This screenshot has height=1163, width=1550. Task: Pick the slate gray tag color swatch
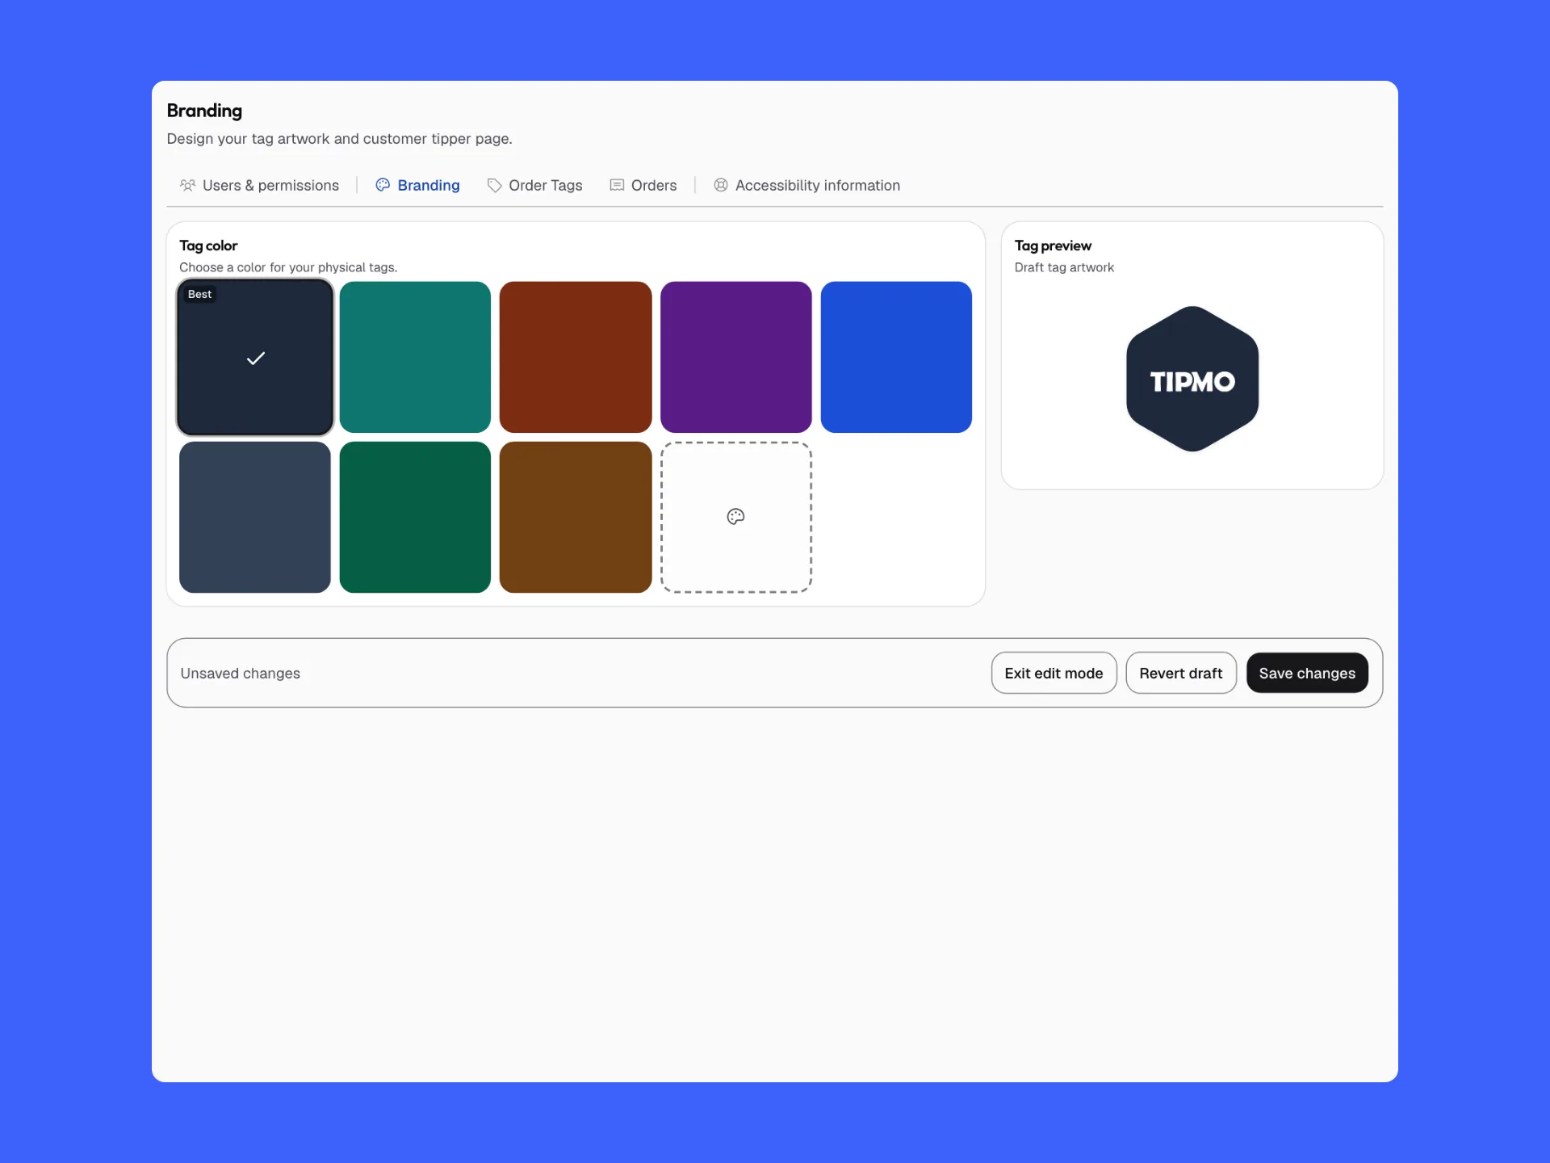pos(255,517)
